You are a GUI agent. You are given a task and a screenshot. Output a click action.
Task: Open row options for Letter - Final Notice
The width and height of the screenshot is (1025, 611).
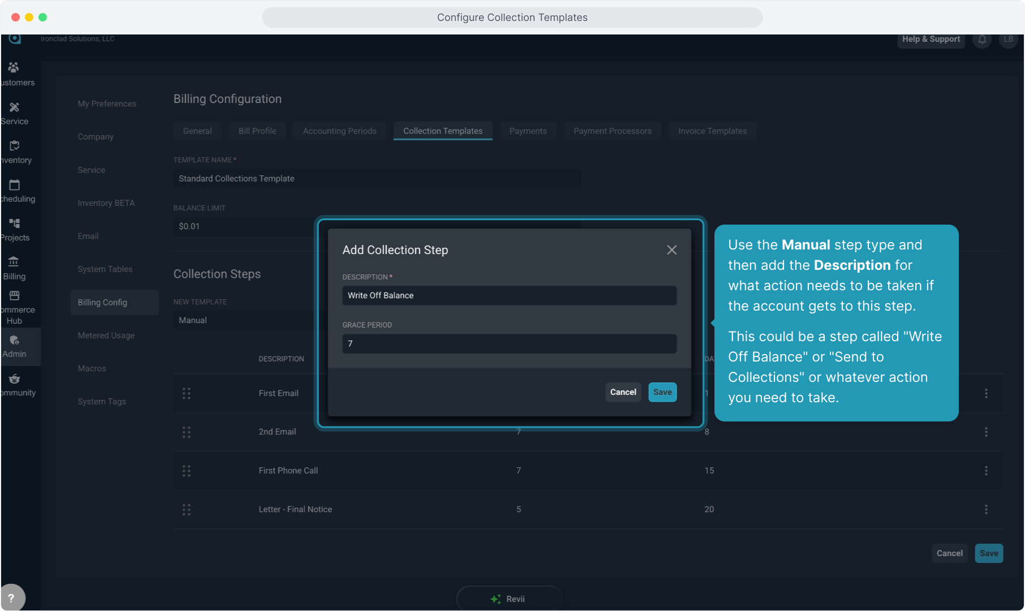(986, 509)
